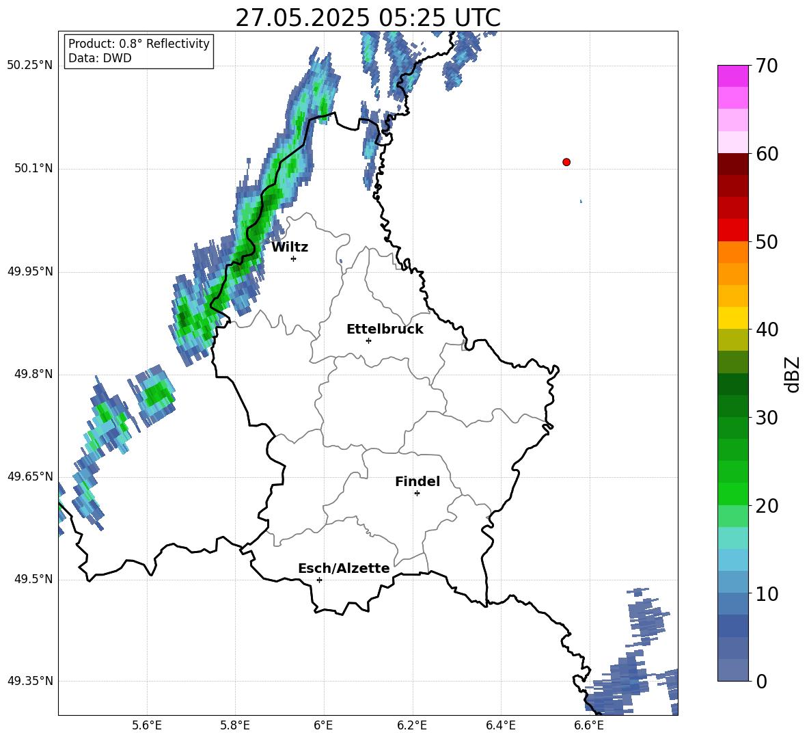This screenshot has height=739, width=809.
Task: Click the colorbar 30 tick label
Action: point(767,418)
